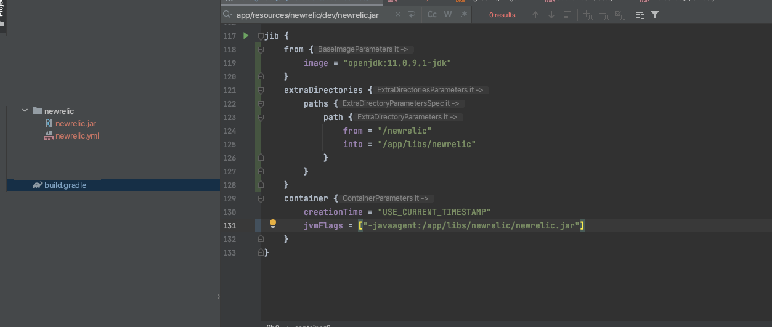The height and width of the screenshot is (327, 772).
Task: Fold the container block at line 129
Action: [x=261, y=198]
